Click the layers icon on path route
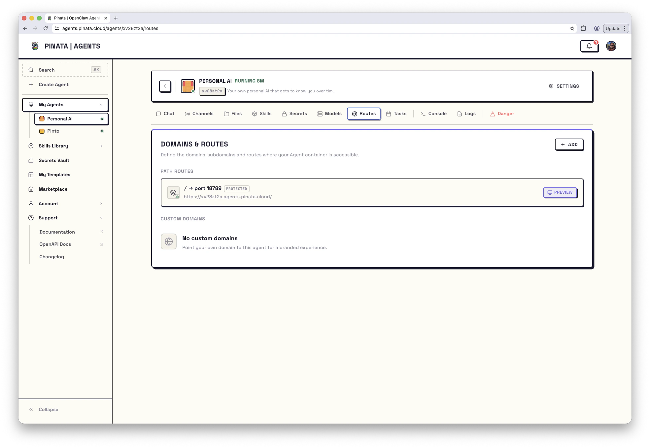This screenshot has width=650, height=448. (173, 192)
